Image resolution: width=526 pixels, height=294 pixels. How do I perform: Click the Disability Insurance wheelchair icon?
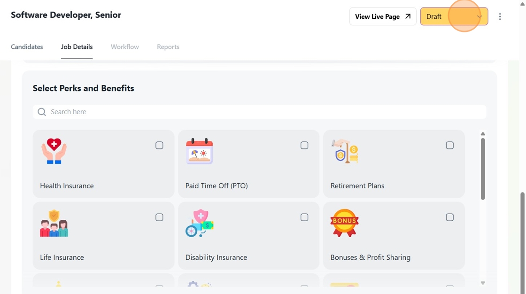point(200,223)
